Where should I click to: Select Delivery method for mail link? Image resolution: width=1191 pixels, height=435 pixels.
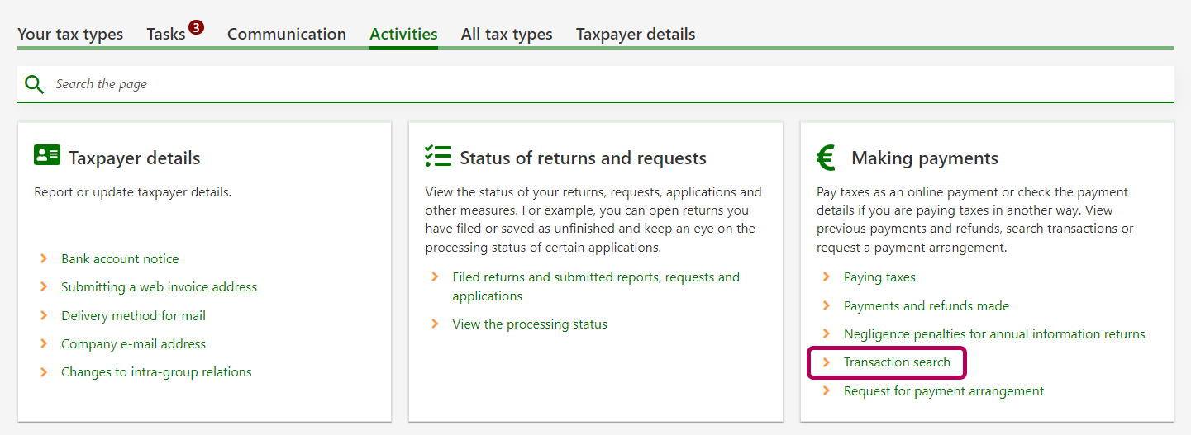tap(133, 316)
